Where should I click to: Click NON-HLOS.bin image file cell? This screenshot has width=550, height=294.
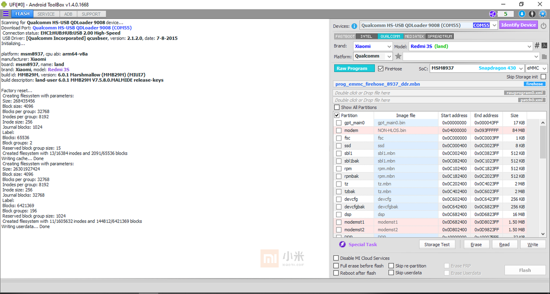[406, 130]
